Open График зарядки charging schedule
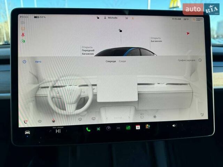This screenshot has height=167, width=223. pos(186,60)
